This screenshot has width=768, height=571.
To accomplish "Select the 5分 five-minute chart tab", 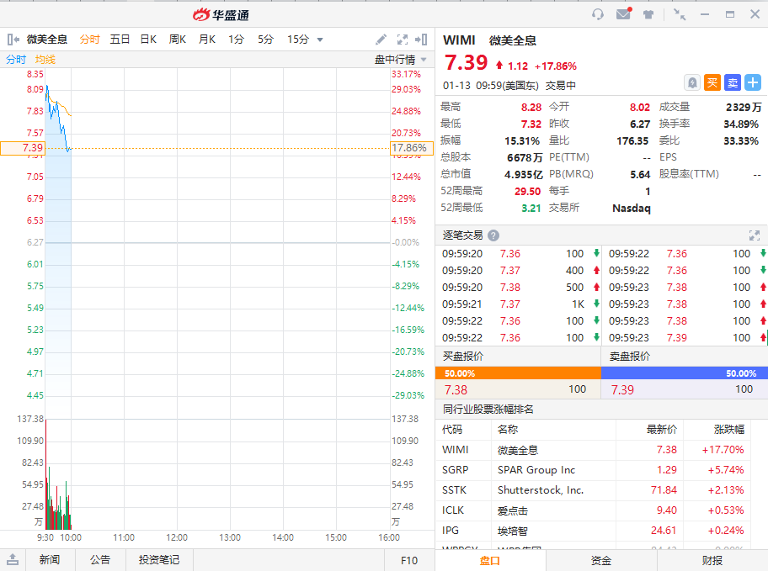I will [x=265, y=40].
